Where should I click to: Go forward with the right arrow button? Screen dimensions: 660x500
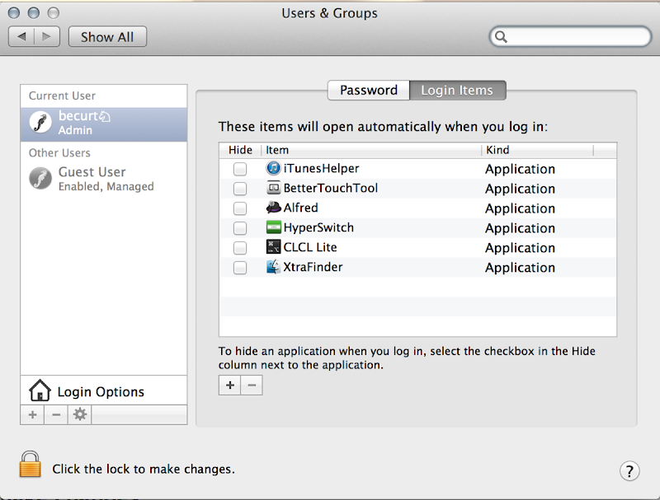(x=47, y=36)
